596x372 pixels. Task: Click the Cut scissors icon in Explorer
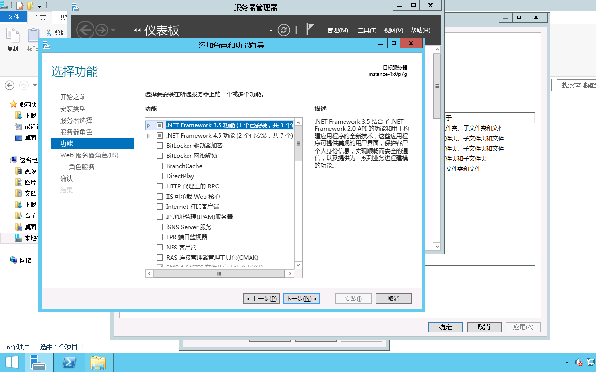pyautogui.click(x=49, y=33)
